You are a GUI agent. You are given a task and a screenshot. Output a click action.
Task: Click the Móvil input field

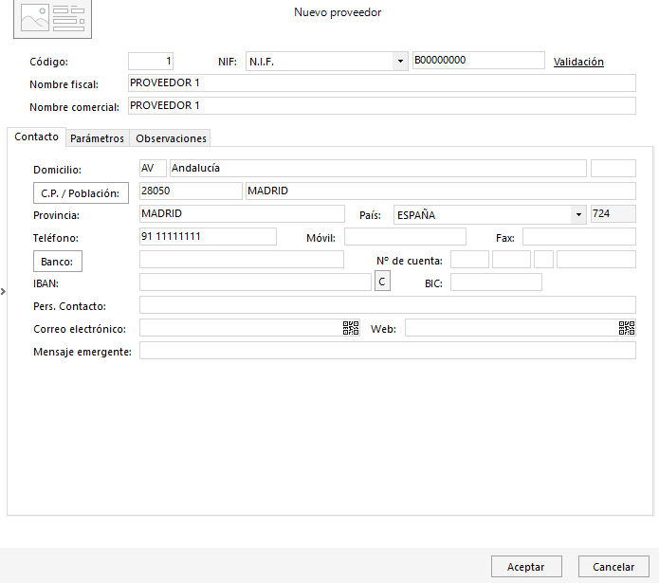tap(405, 236)
